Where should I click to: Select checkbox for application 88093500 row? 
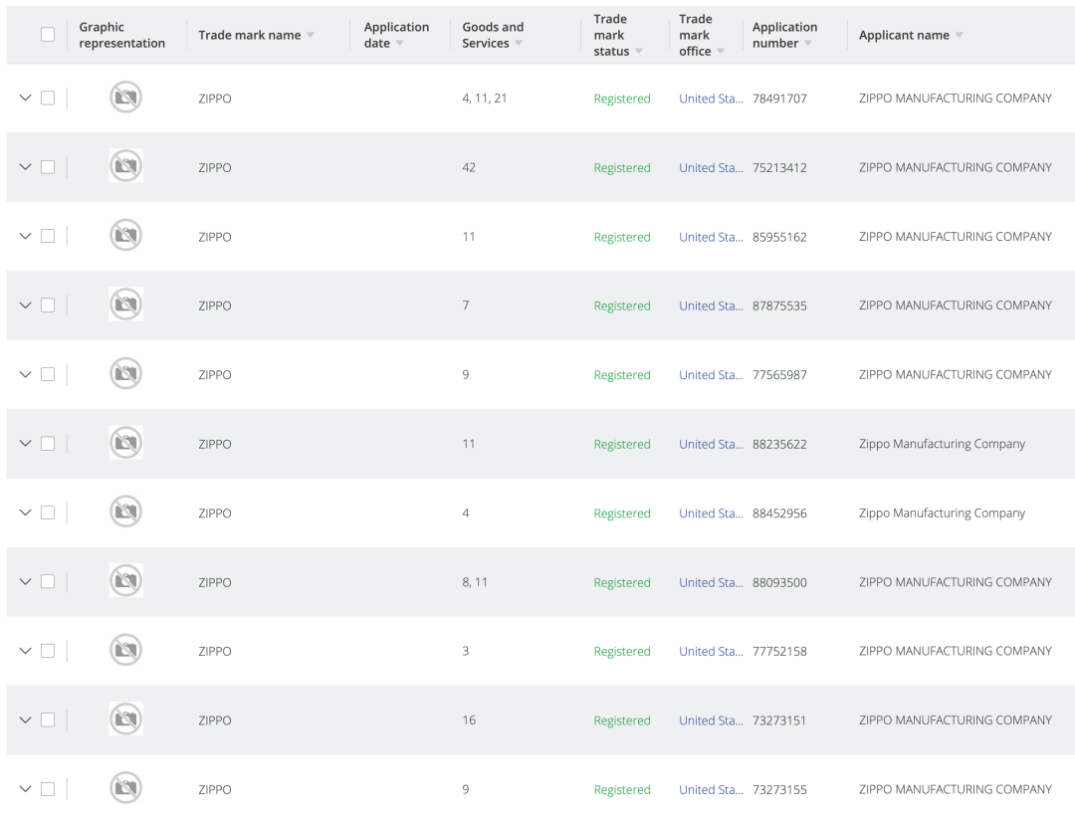(48, 581)
